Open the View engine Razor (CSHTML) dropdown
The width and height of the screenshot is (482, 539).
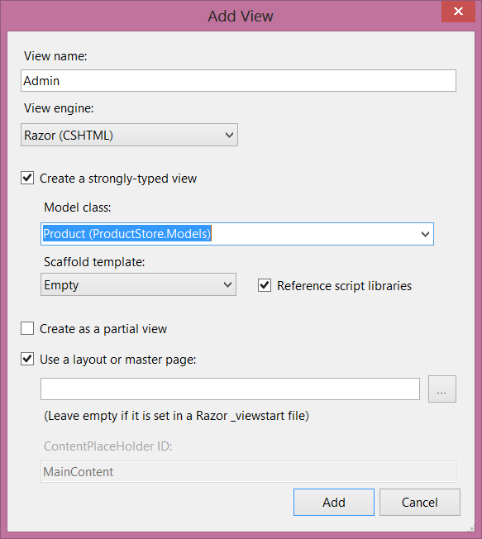click(x=129, y=135)
